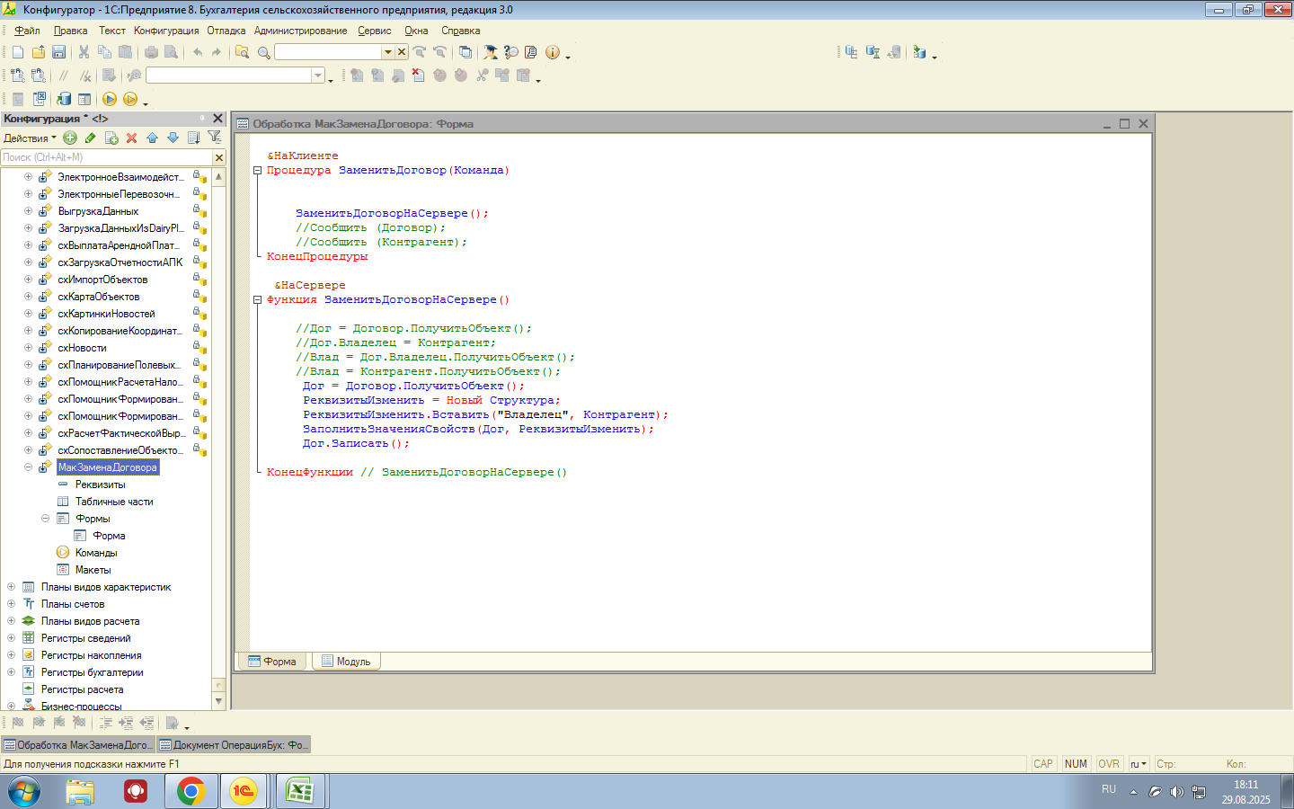Screen dimensions: 1294x809
Task: Create a new document with the blank page icon
Action: tap(18, 52)
